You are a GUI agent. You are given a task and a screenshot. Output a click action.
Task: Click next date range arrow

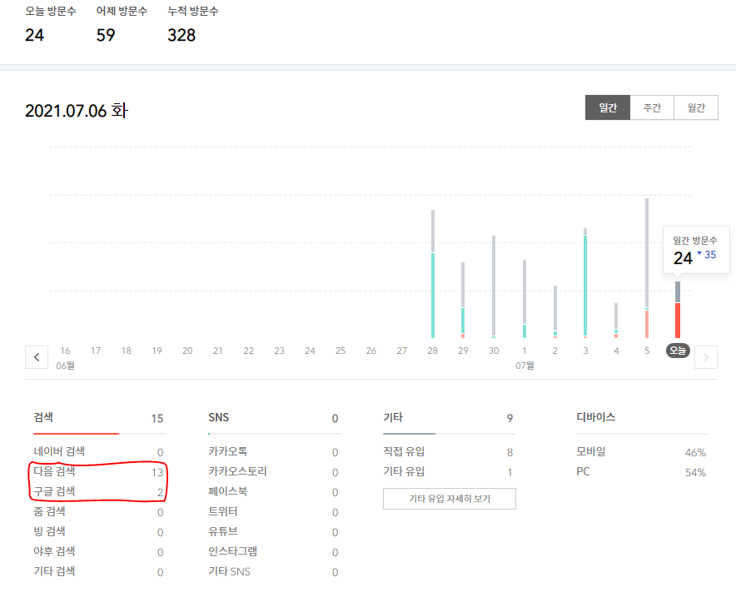(x=706, y=357)
